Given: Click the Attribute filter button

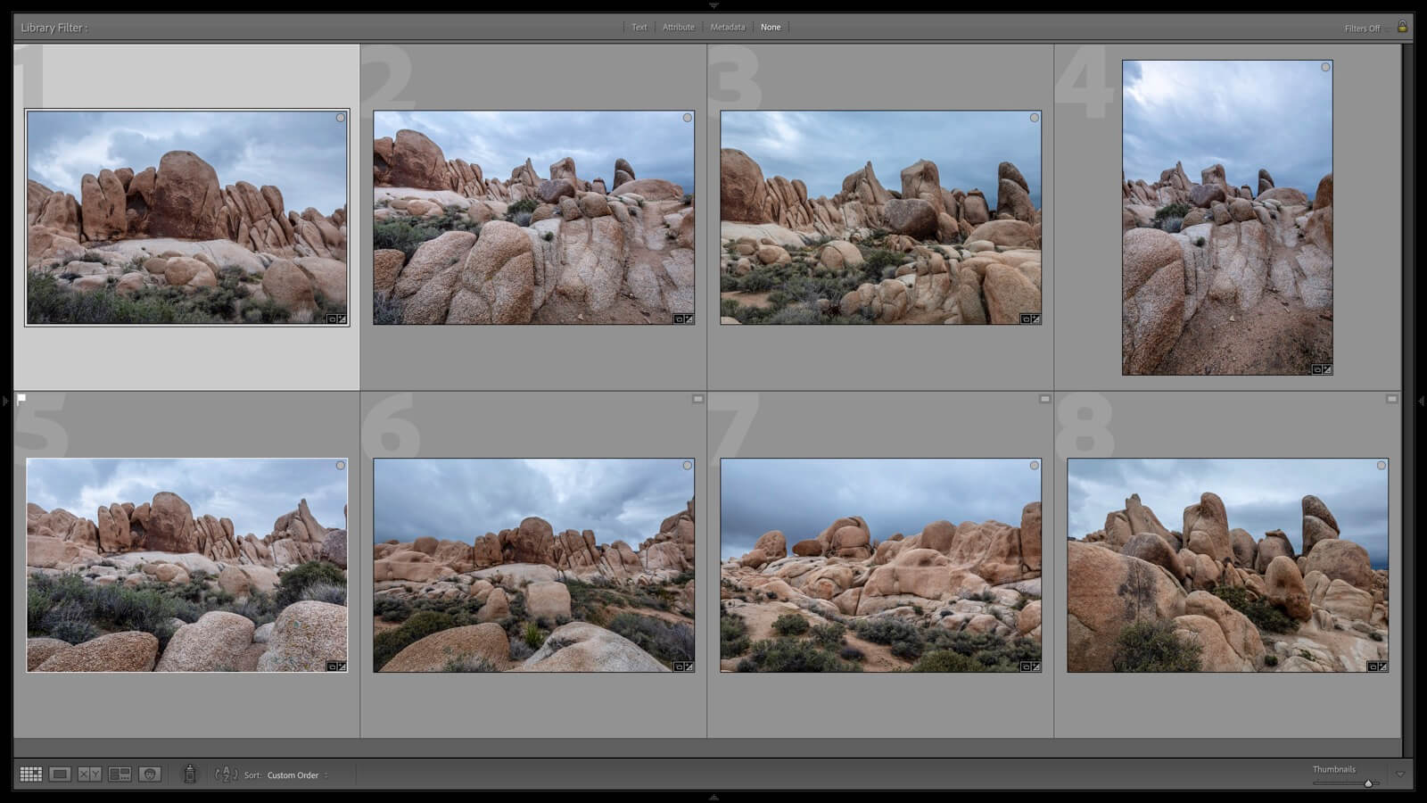Looking at the screenshot, I should tap(678, 28).
